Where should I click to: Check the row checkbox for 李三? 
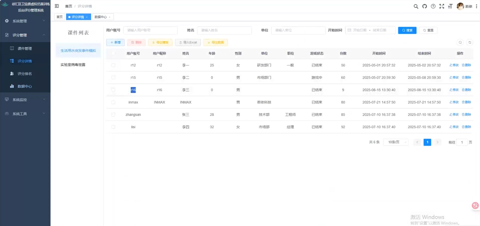113,90
